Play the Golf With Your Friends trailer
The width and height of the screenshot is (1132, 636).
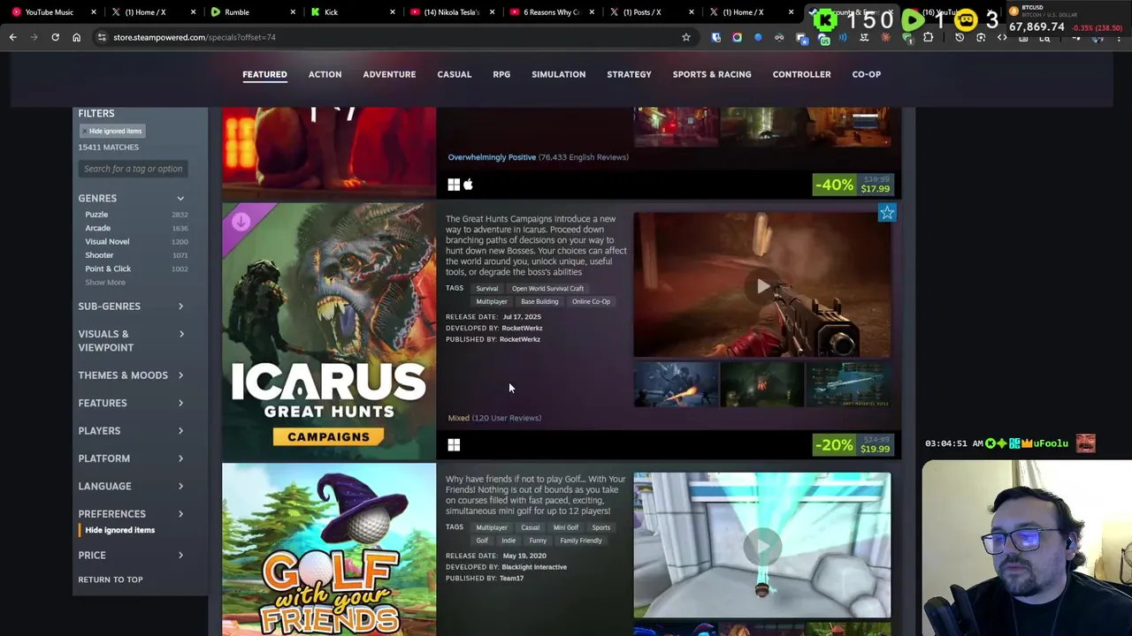(x=762, y=546)
